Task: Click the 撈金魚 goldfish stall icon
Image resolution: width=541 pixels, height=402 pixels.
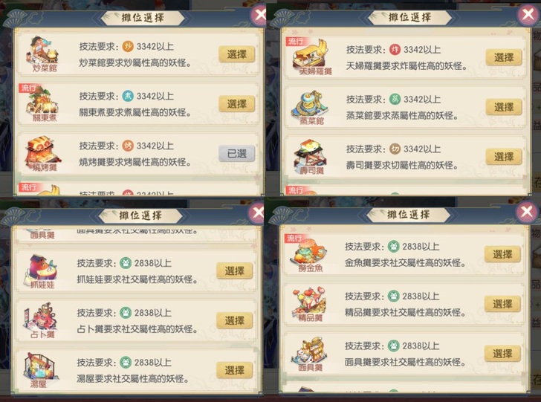Action: point(308,251)
